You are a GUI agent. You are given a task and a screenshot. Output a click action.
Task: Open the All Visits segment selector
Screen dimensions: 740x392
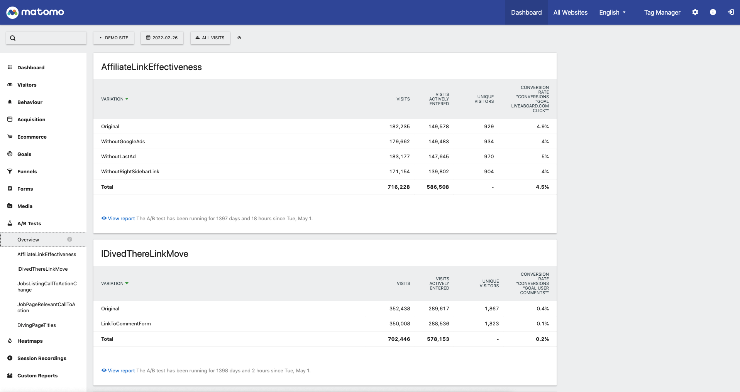tap(210, 38)
